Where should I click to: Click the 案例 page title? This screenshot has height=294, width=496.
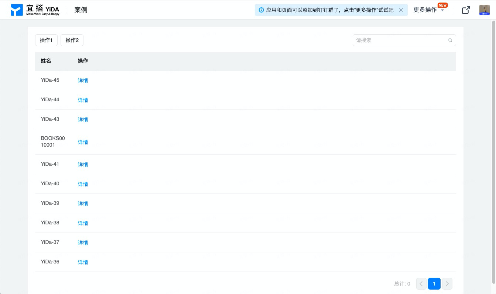[81, 10]
